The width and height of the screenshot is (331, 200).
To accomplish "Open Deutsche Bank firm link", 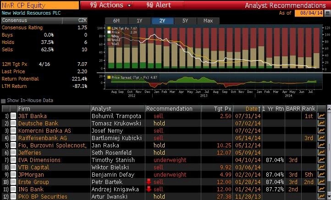I will pyautogui.click(x=38, y=123).
